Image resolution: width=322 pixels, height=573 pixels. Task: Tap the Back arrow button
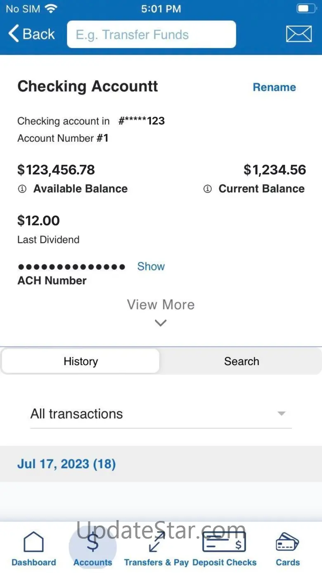[x=31, y=34]
